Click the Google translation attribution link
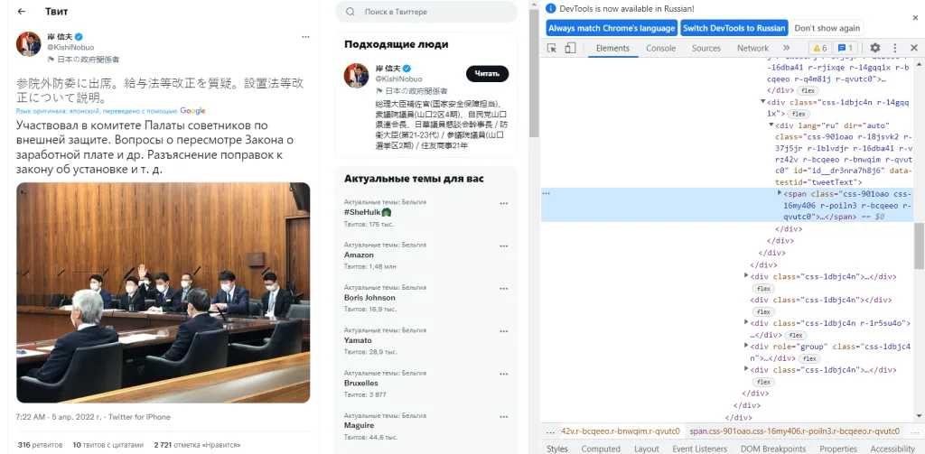The height and width of the screenshot is (454, 925). [x=192, y=111]
